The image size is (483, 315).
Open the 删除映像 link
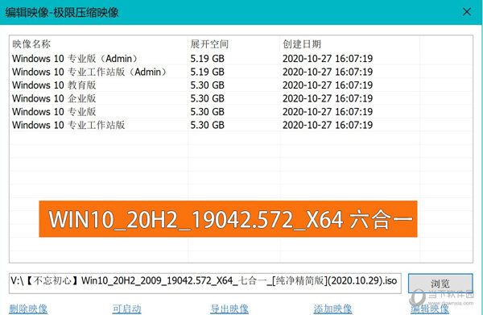(x=28, y=309)
